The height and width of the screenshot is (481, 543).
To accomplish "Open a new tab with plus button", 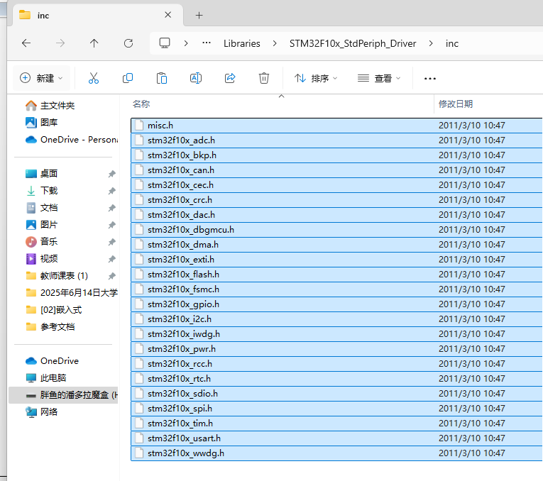I will pyautogui.click(x=199, y=15).
